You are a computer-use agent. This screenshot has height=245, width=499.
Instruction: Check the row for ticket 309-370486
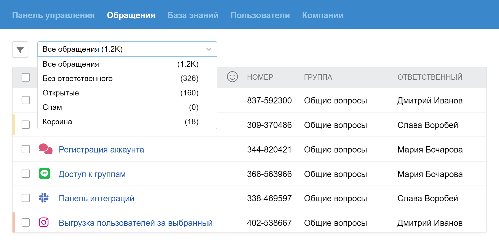click(x=26, y=125)
